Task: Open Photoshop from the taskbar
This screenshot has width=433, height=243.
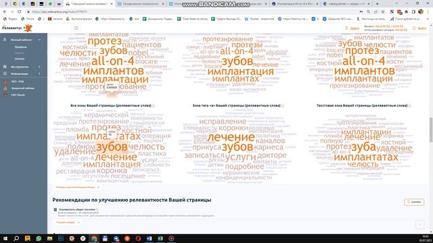Action: point(61,238)
